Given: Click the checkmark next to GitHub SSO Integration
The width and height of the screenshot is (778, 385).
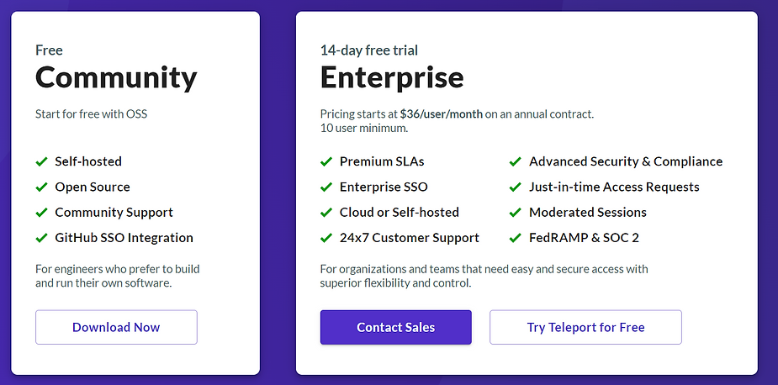Looking at the screenshot, I should 42,238.
